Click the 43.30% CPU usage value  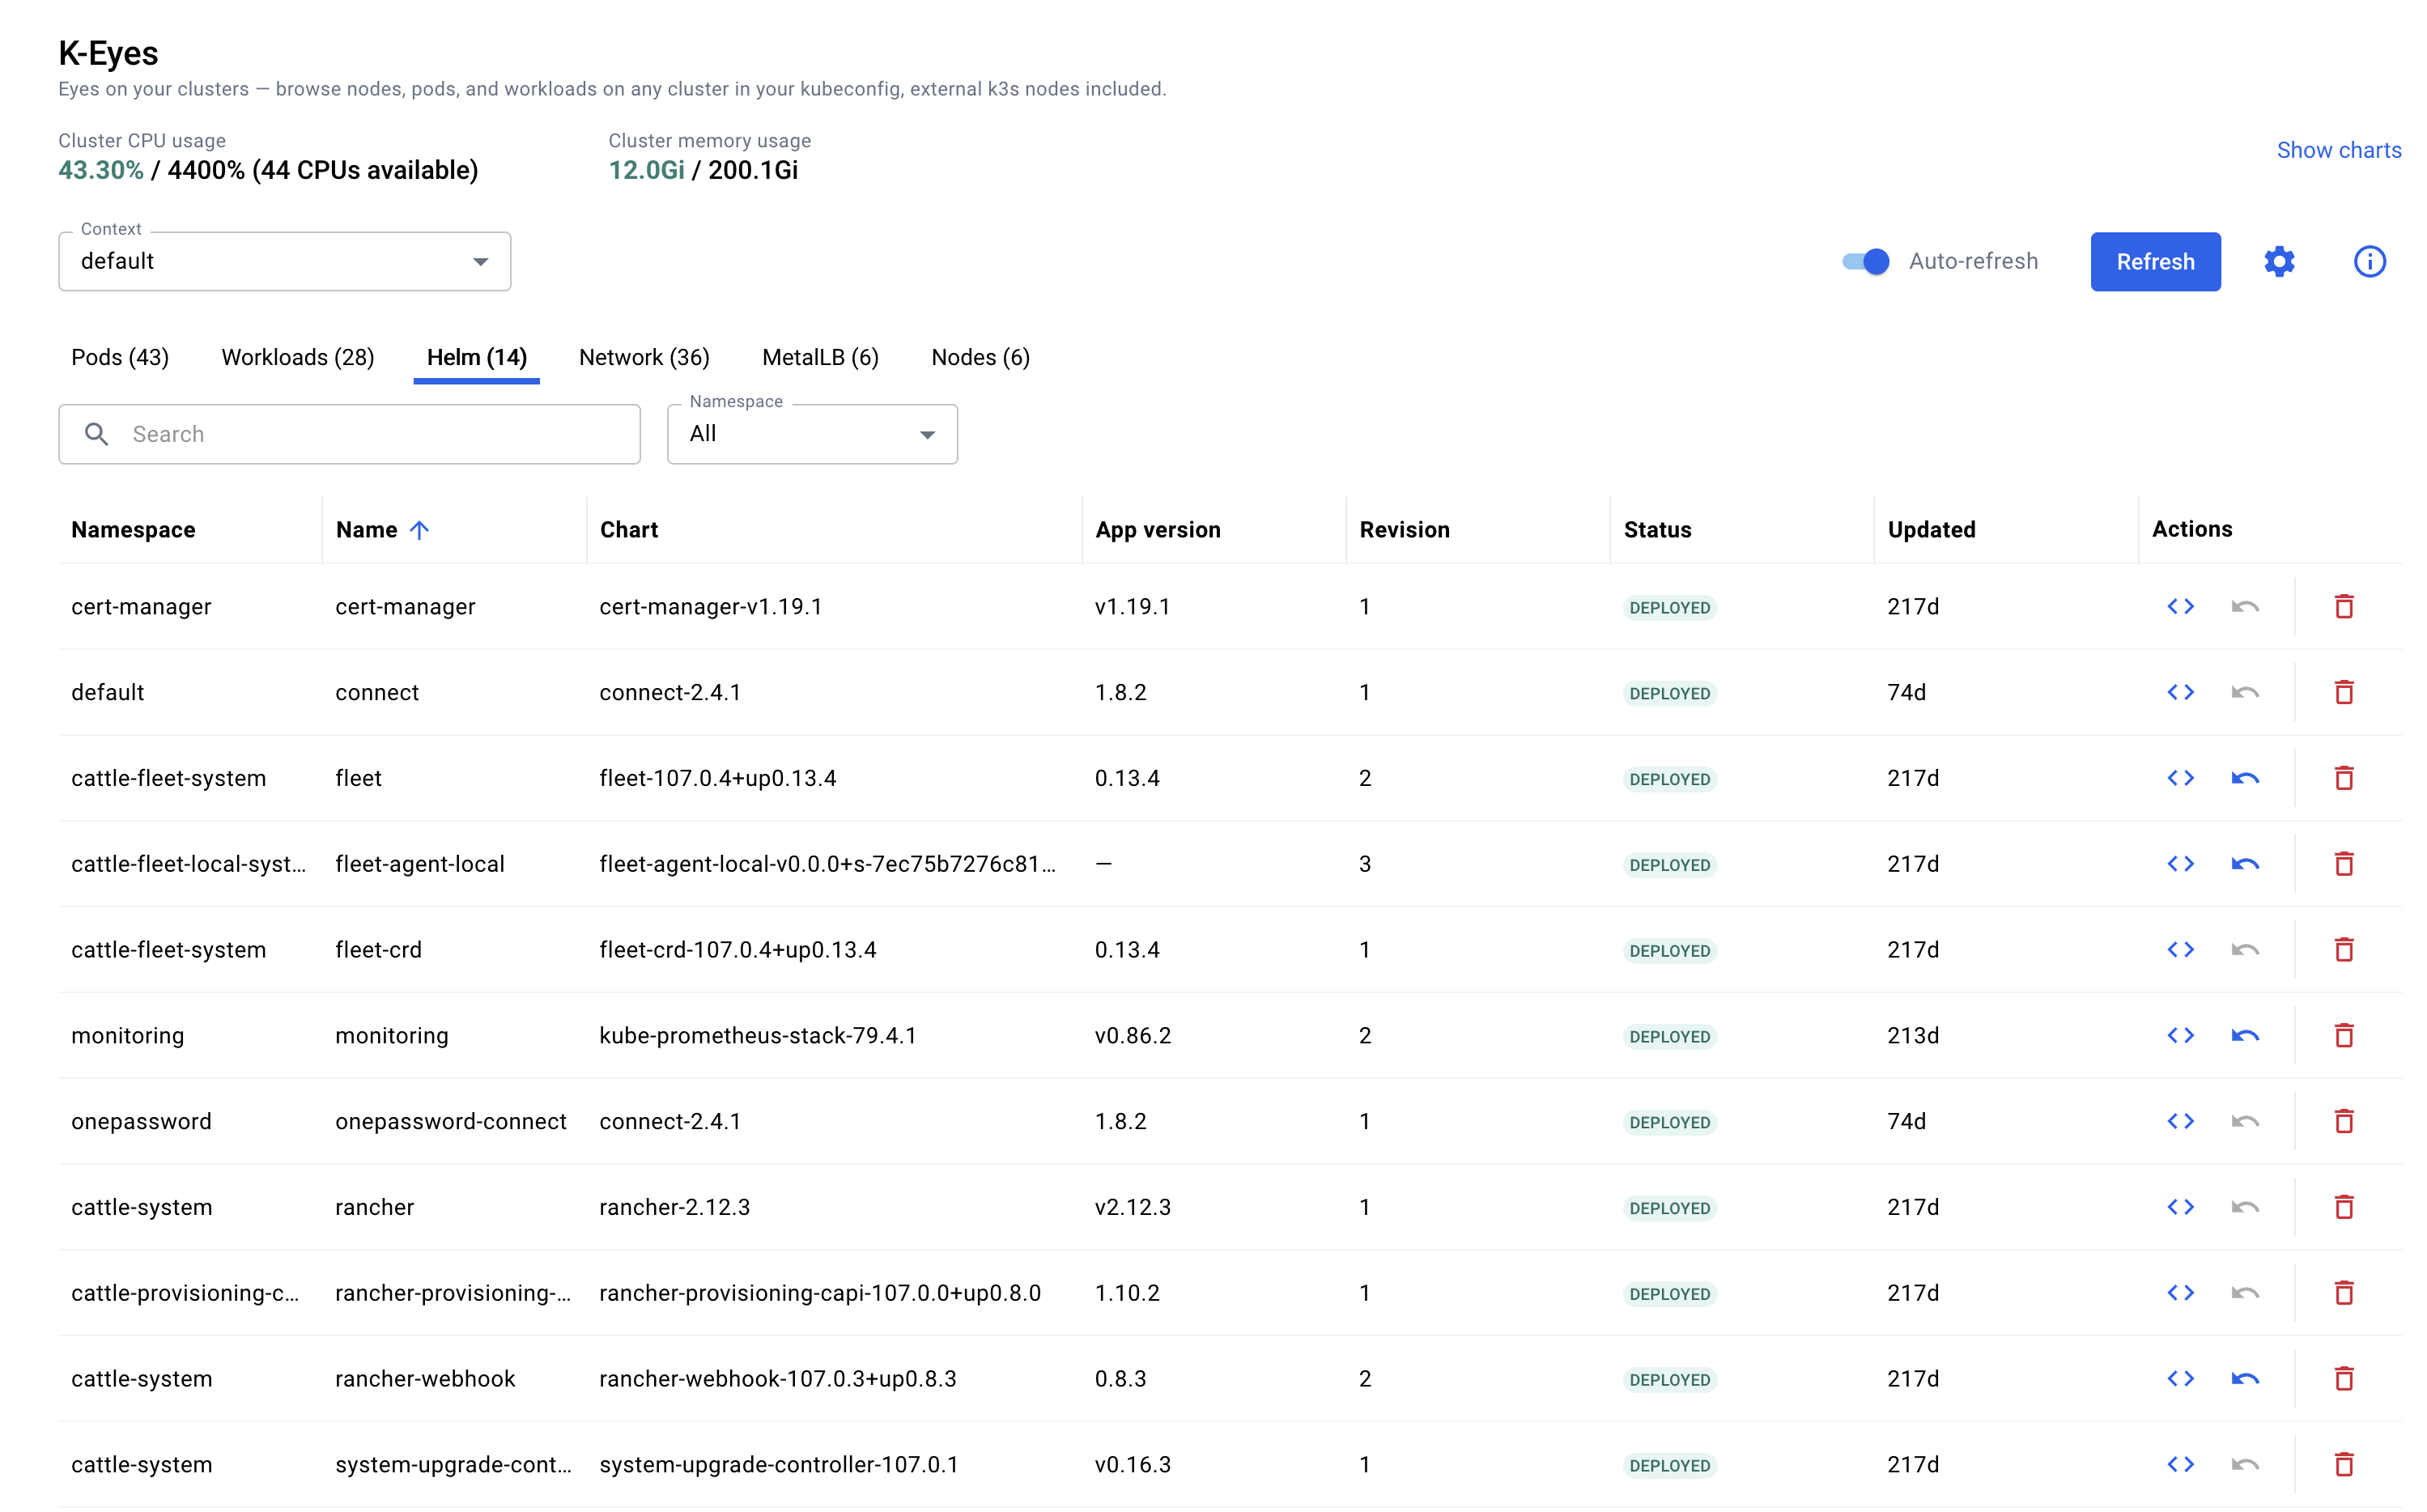point(101,170)
